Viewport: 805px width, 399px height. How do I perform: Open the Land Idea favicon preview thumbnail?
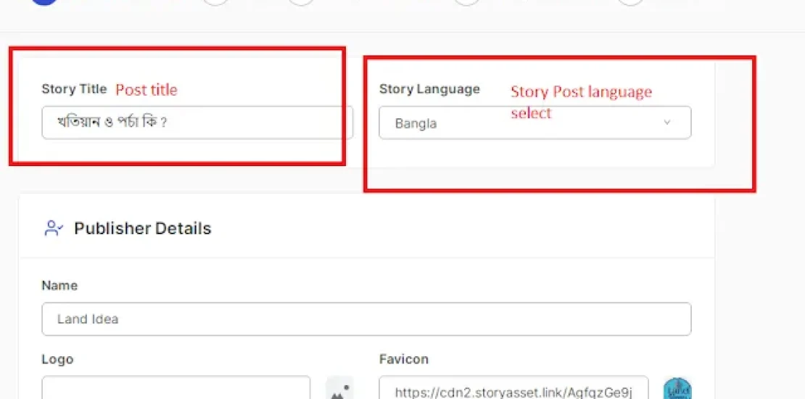[x=677, y=390]
